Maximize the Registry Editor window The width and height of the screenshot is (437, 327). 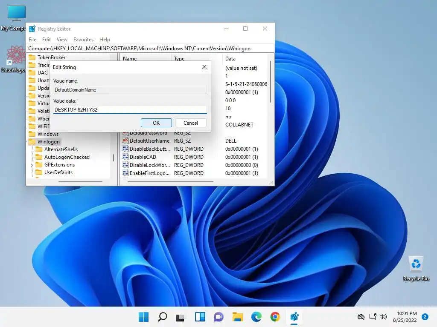click(245, 29)
